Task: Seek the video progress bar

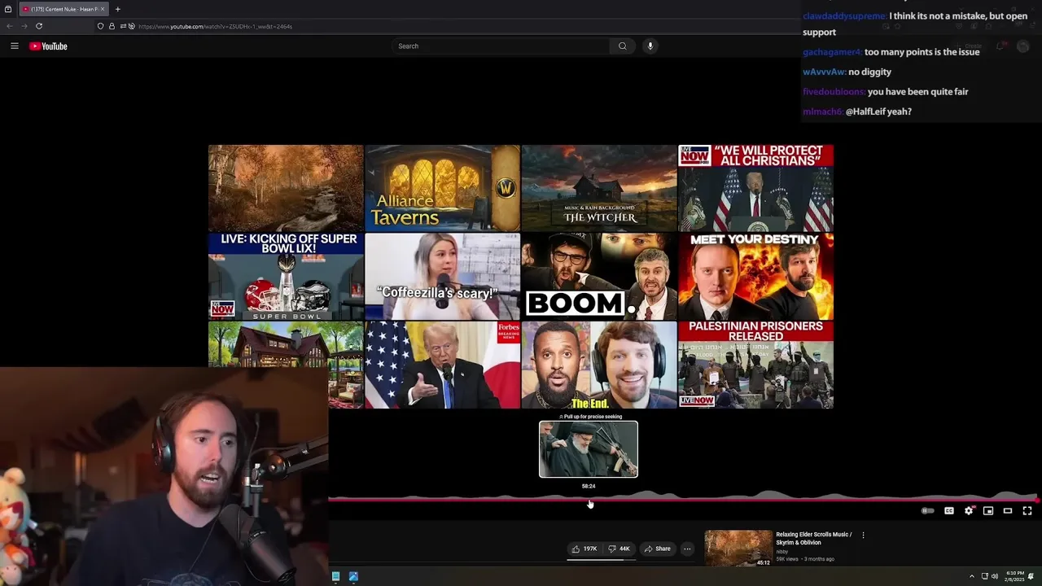Action: coord(684,500)
